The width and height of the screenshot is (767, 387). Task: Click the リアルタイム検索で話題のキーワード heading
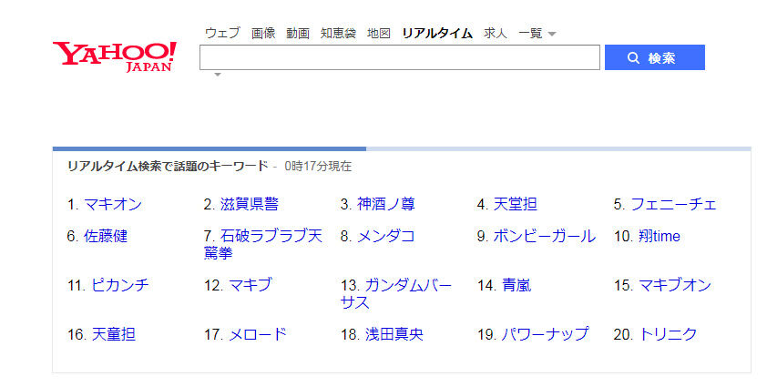click(x=168, y=167)
